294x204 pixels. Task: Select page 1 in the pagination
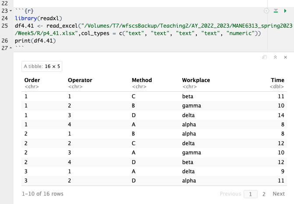250,194
